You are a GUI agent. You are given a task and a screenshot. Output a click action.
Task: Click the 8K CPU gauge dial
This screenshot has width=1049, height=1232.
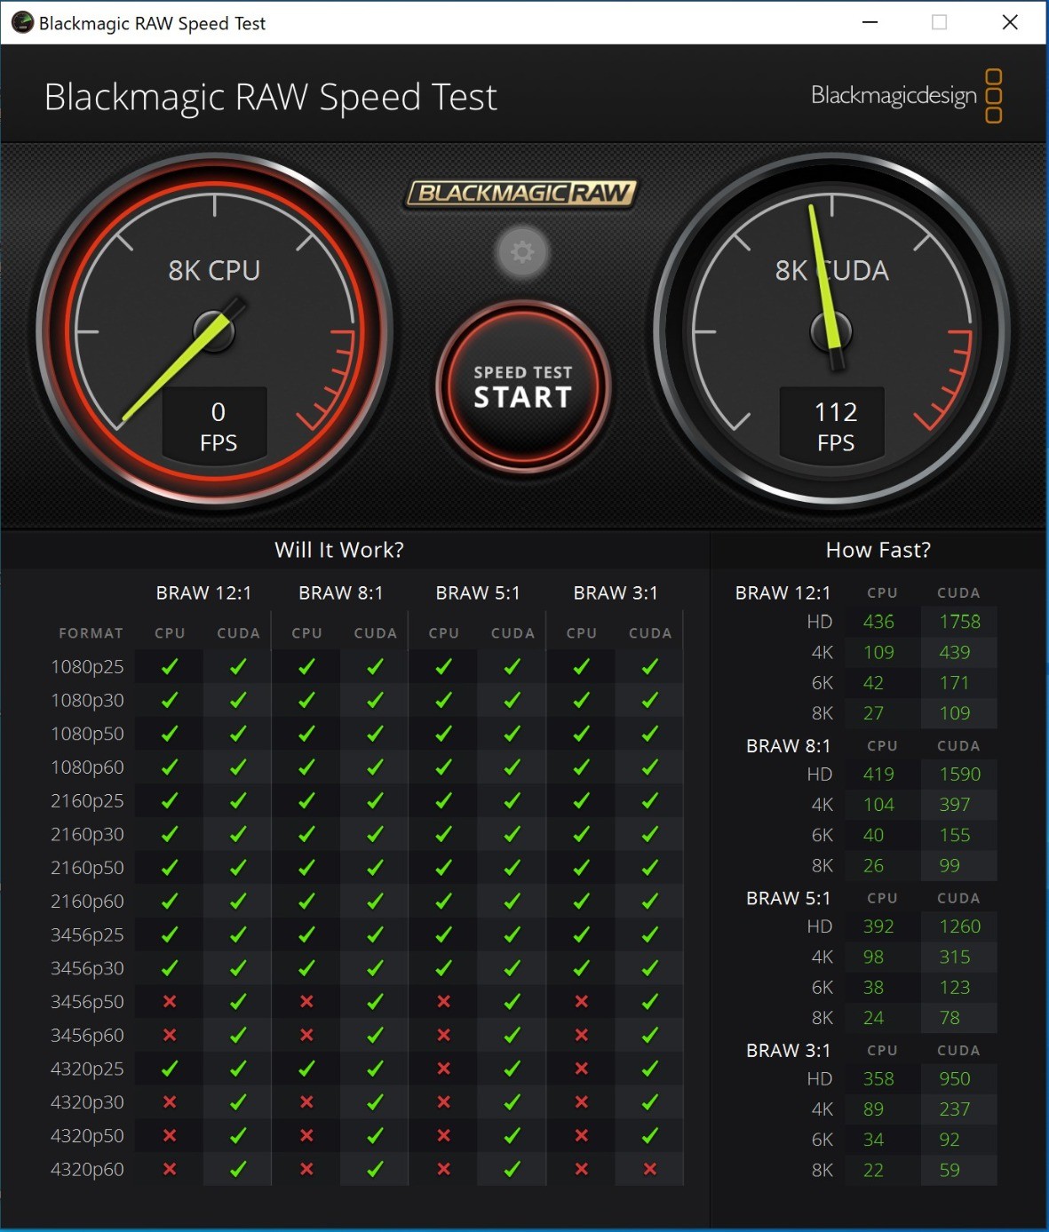point(214,331)
